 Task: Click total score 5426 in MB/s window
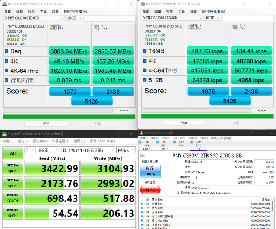point(92,101)
